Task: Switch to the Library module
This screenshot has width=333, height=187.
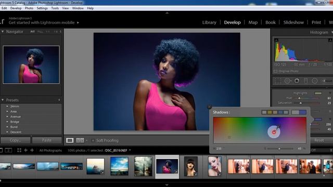Action: tap(209, 22)
